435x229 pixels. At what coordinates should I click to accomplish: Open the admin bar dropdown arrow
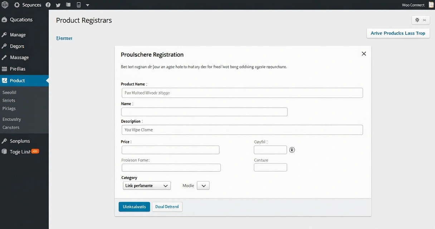(x=88, y=5)
